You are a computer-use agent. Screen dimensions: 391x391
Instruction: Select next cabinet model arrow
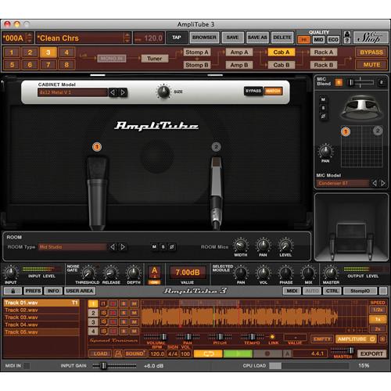click(123, 92)
